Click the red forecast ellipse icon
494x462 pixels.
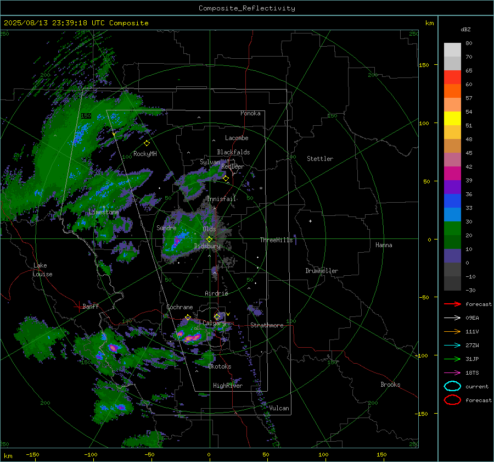(452, 400)
